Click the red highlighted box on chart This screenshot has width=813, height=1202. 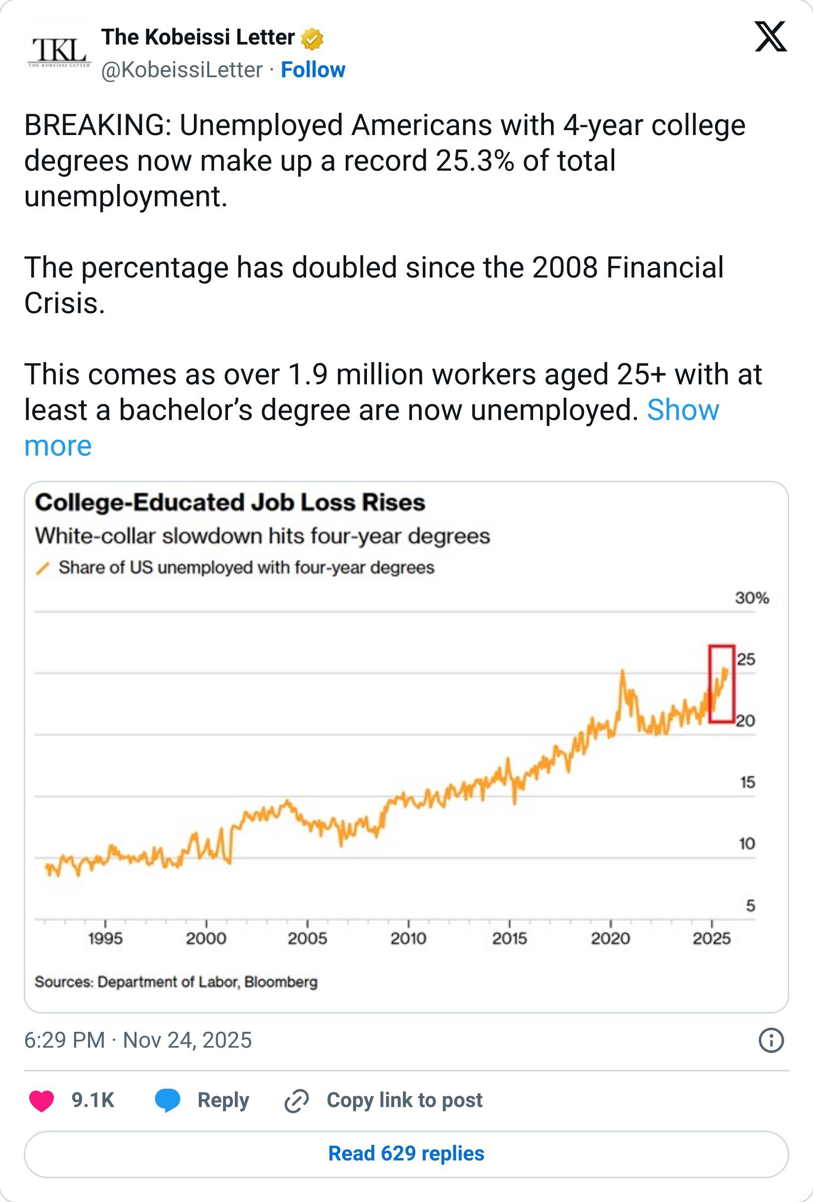pyautogui.click(x=722, y=684)
